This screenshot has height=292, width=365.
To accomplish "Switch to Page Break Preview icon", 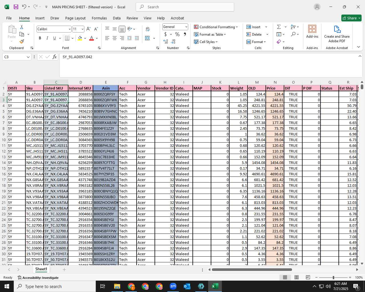I will click(308, 277).
